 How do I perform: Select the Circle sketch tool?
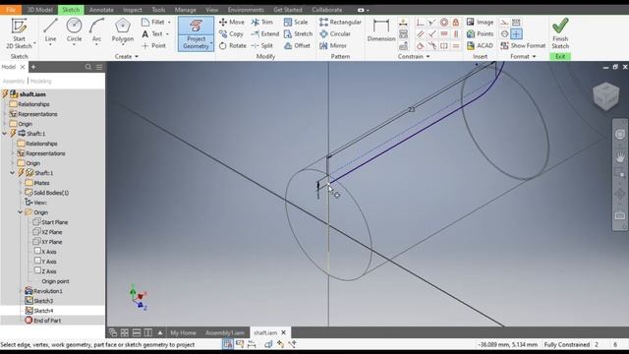click(x=74, y=30)
